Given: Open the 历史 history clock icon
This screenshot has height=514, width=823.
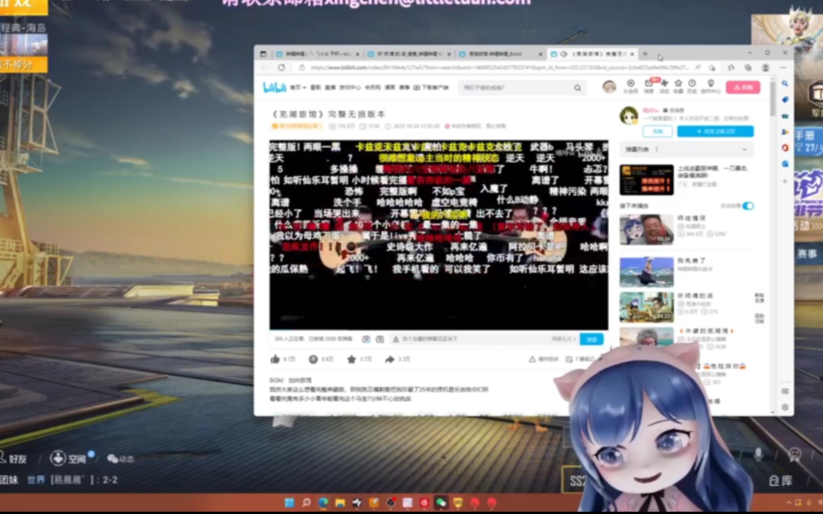Looking at the screenshot, I should click(x=692, y=86).
